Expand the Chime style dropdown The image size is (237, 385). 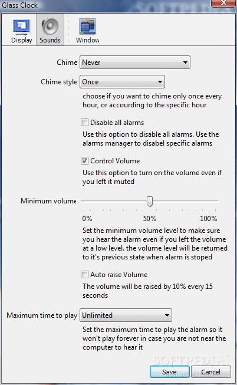pyautogui.click(x=122, y=82)
